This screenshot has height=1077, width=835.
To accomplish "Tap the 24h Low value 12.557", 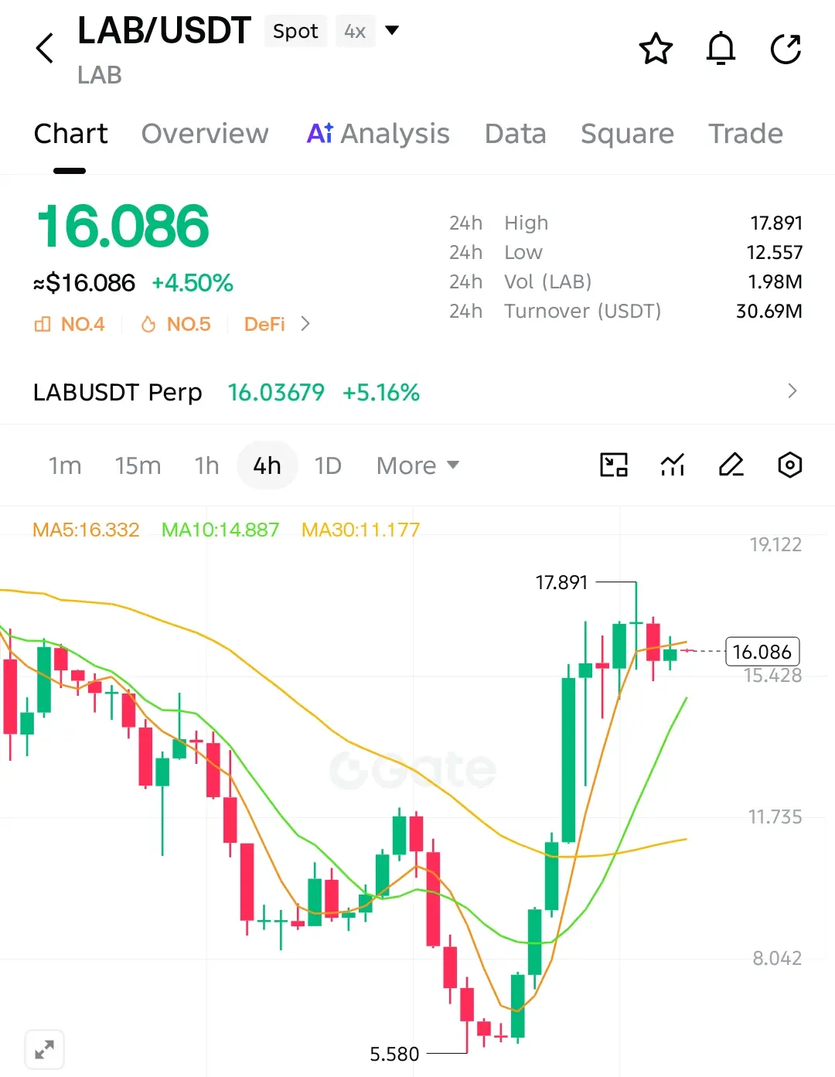I will pos(775,252).
